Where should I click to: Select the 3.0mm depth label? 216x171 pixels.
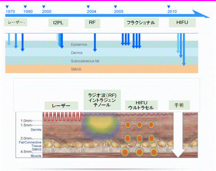click(x=26, y=138)
